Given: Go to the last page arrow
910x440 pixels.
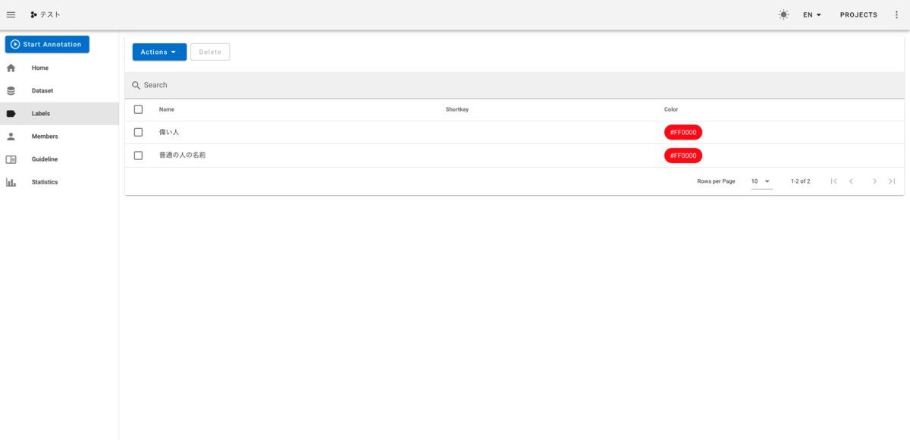Looking at the screenshot, I should point(892,181).
